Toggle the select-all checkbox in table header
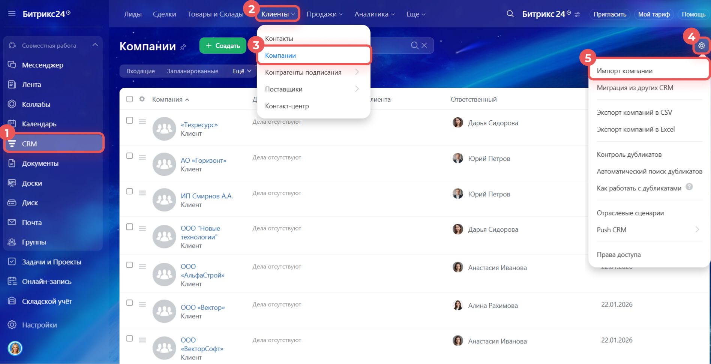Viewport: 711px width, 364px height. point(129,99)
